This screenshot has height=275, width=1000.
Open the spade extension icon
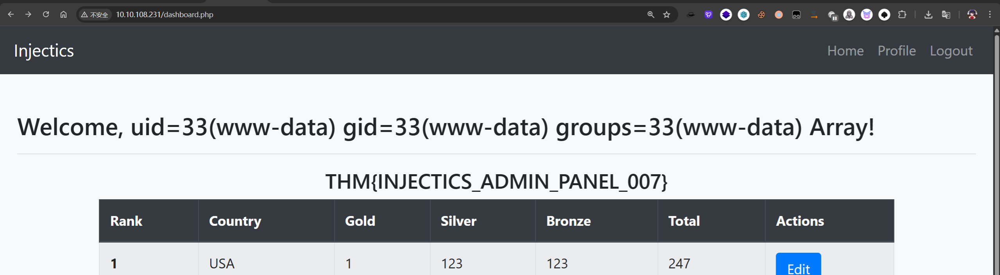[884, 15]
